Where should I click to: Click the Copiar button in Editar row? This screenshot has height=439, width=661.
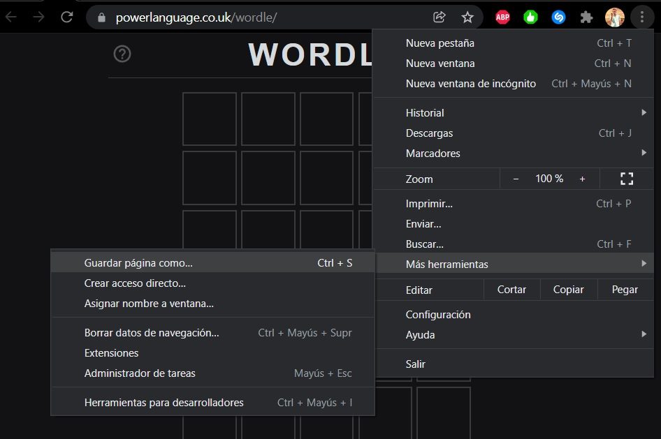click(568, 290)
